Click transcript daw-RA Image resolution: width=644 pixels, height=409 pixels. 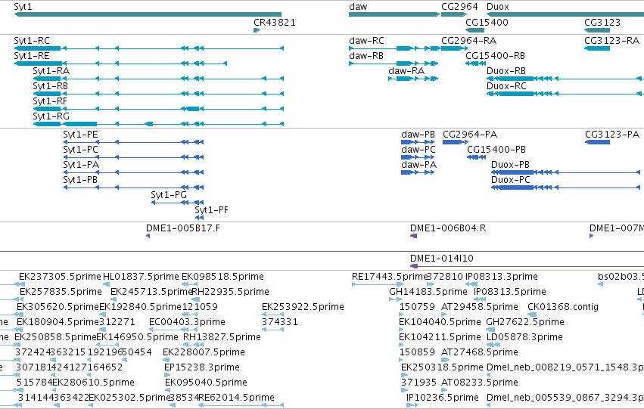413,79
